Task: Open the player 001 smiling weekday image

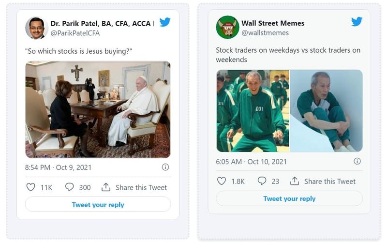Action: [x=253, y=110]
